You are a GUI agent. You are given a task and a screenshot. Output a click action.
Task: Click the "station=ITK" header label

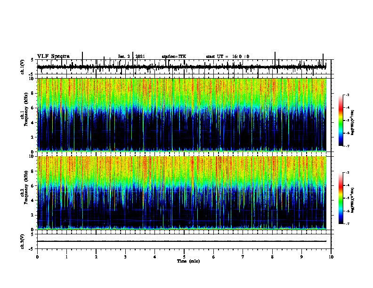[174, 56]
